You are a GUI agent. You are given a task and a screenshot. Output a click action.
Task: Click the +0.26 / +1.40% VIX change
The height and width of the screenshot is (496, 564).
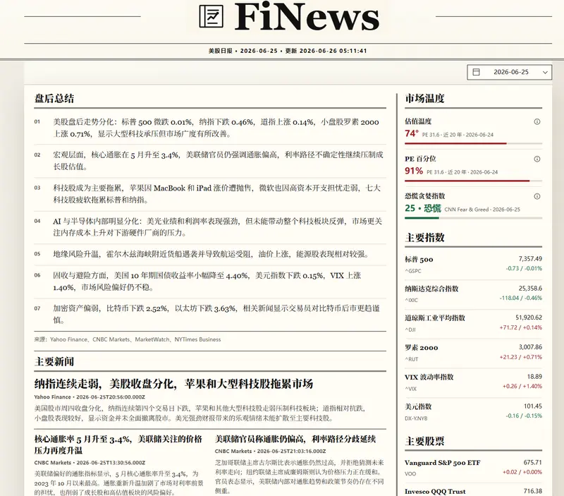pos(522,386)
